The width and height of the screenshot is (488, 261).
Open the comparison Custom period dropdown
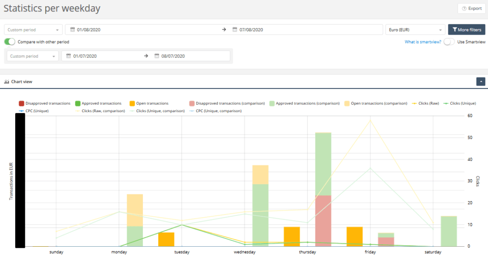[x=32, y=56]
